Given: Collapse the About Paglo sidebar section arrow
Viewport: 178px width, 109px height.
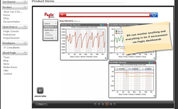Looking at the screenshot, I should (25, 53).
